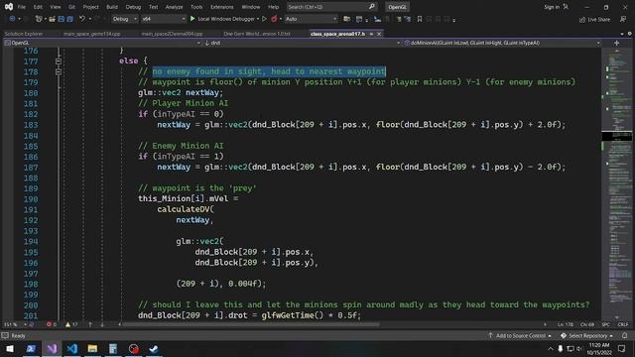The width and height of the screenshot is (635, 357).
Task: Open the 151 % zoom level dropdown
Action: click(x=15, y=324)
